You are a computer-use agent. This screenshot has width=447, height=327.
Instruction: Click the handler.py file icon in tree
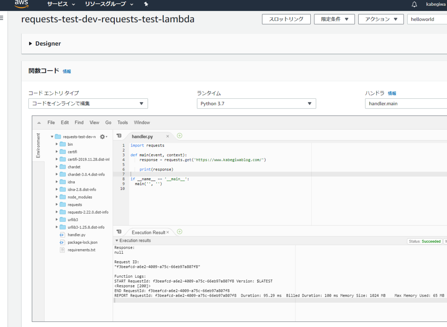[63, 235]
